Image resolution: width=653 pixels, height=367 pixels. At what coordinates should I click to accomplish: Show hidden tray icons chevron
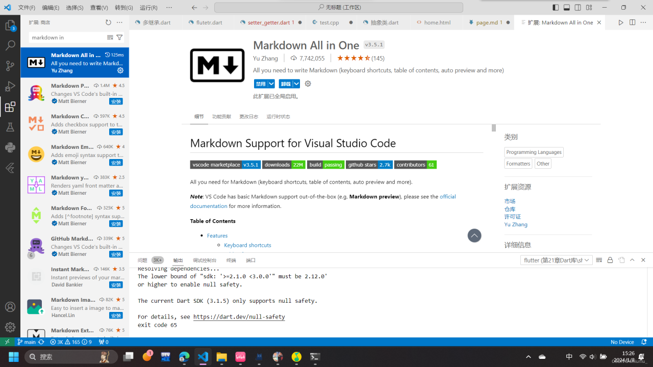529,357
